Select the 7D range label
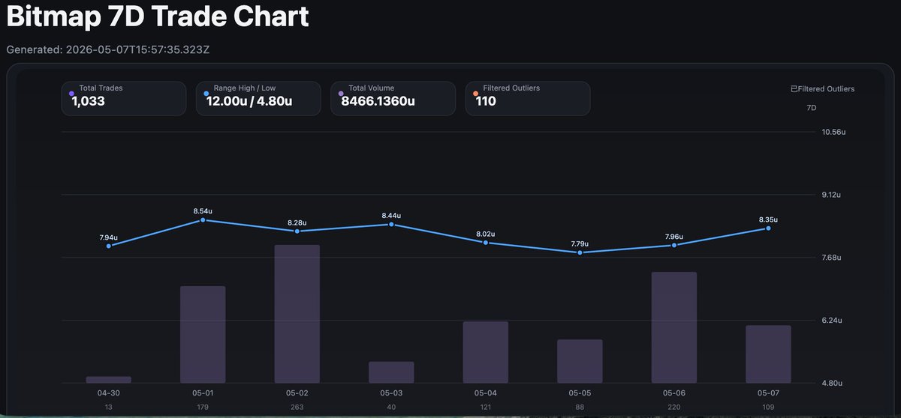The width and height of the screenshot is (901, 418). [812, 108]
